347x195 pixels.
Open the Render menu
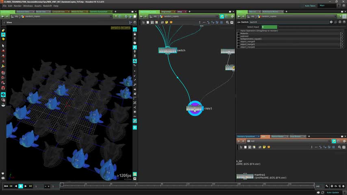17,6
